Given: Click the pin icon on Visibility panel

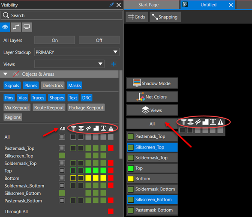Looking at the screenshot, I should coord(111,5).
